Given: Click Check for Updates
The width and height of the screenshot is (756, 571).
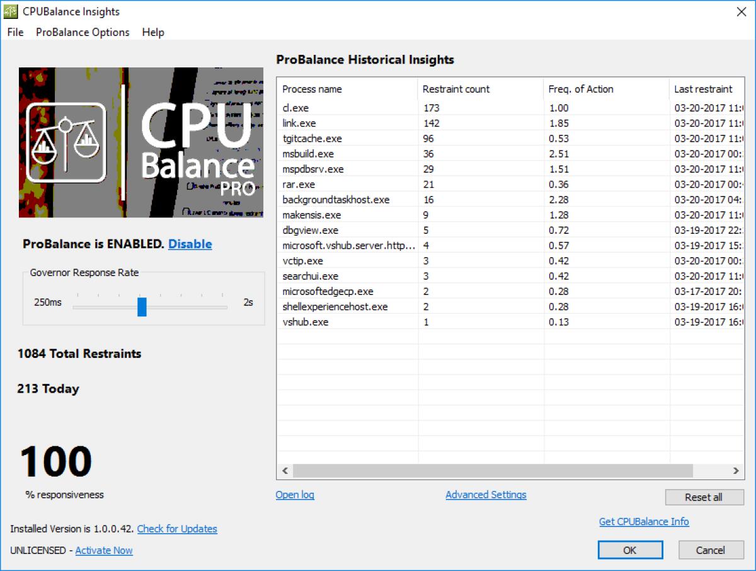Looking at the screenshot, I should (x=176, y=529).
